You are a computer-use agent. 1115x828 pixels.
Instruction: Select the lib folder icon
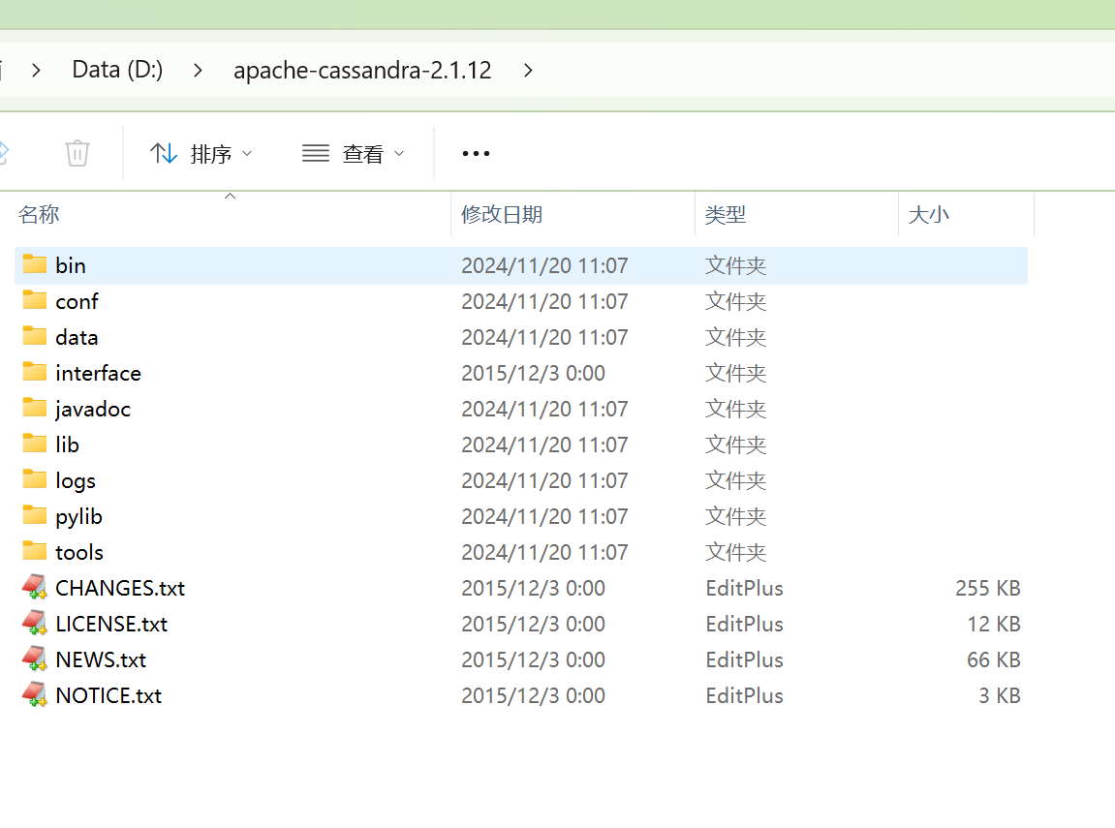[34, 443]
